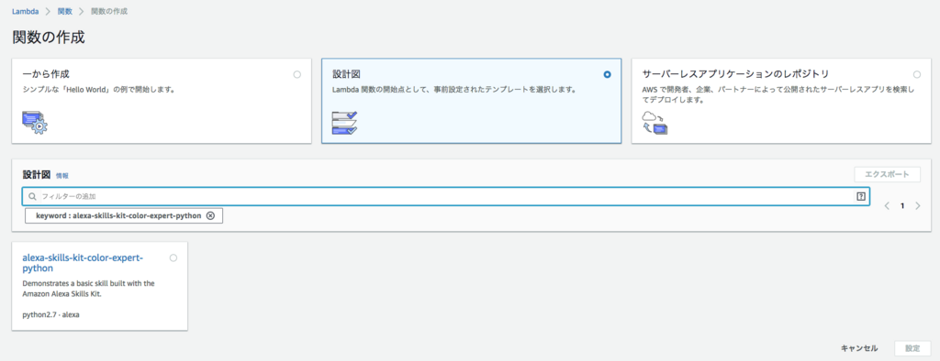Click the 設定 button
The image size is (940, 361).
click(912, 348)
